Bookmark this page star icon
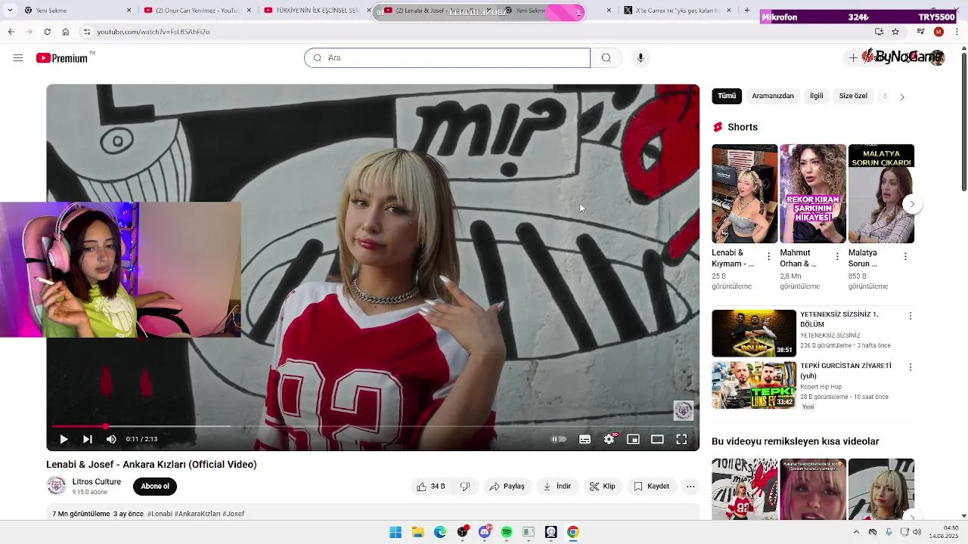The image size is (968, 544). pyautogui.click(x=895, y=32)
